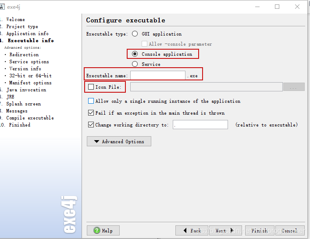Select the Console application radio button
The width and height of the screenshot is (310, 239).
pos(135,54)
